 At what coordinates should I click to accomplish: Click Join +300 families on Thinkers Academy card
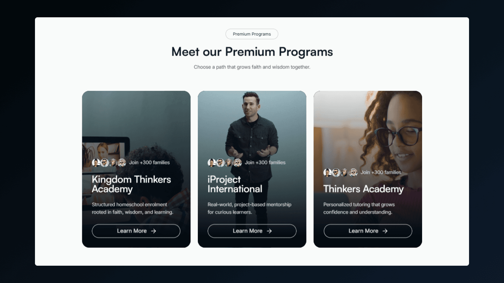[381, 172]
